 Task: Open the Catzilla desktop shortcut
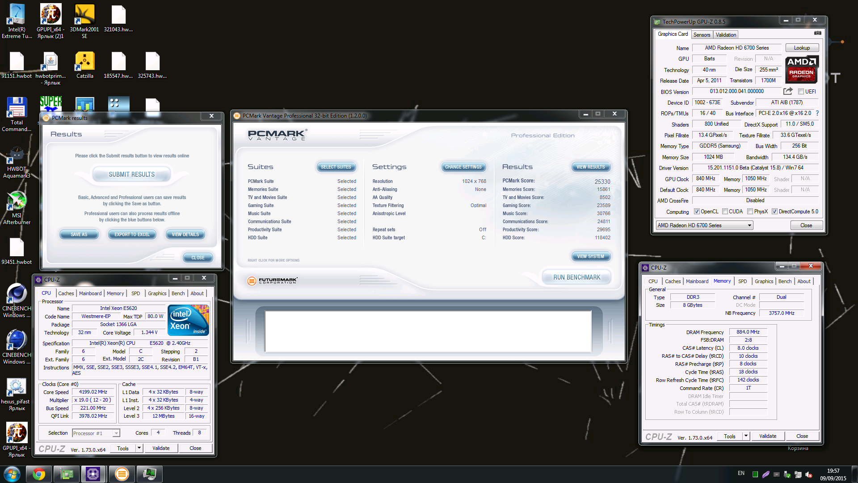[x=84, y=65]
